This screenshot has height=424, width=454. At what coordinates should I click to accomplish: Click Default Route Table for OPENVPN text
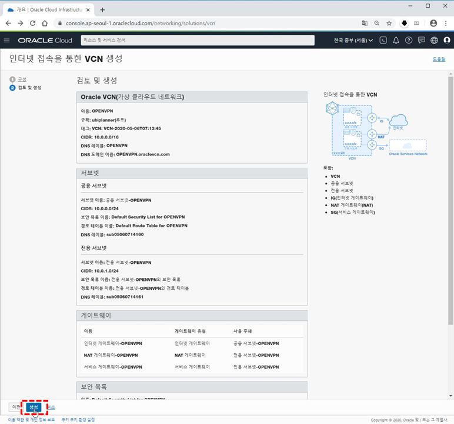[x=151, y=226]
